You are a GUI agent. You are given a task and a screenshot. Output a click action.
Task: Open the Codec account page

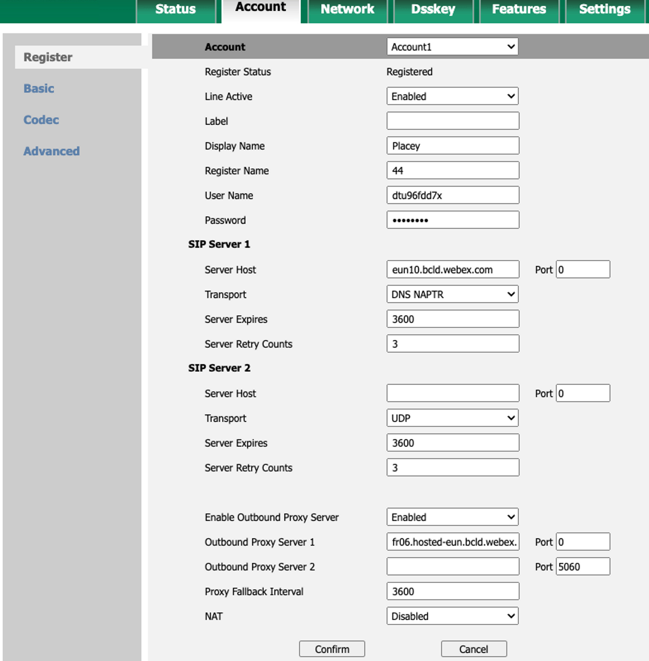pos(41,120)
